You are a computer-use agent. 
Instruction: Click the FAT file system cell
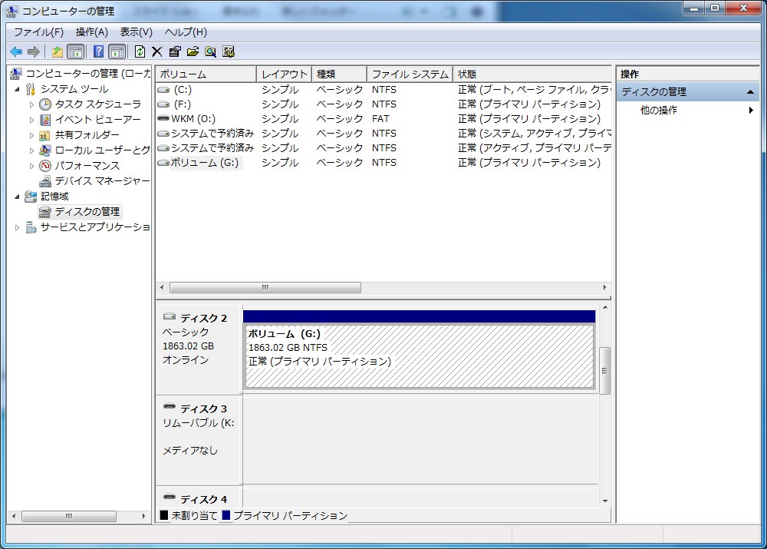(x=380, y=118)
